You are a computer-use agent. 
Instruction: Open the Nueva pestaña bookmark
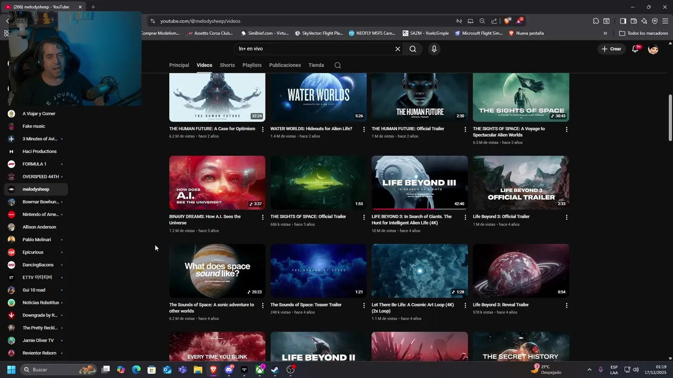[526, 33]
